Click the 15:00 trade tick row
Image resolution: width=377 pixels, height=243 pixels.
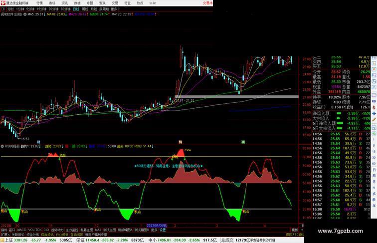point(342,209)
